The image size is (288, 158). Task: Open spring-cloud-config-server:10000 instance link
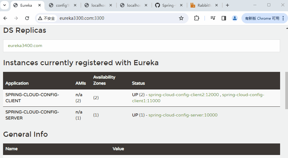[183, 115]
